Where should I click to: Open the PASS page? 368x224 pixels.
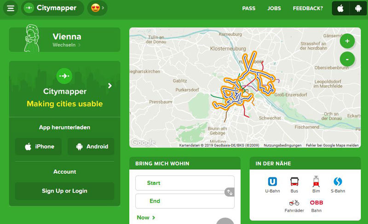coord(248,8)
